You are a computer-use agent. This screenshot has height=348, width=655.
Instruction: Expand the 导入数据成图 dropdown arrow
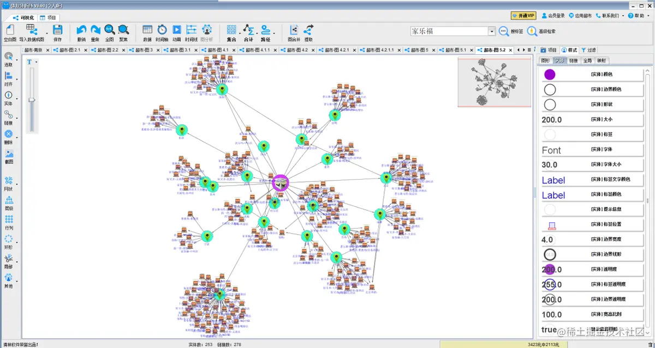pyautogui.click(x=46, y=34)
